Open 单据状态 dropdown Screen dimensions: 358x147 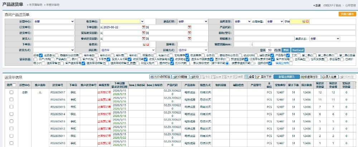tap(325, 39)
